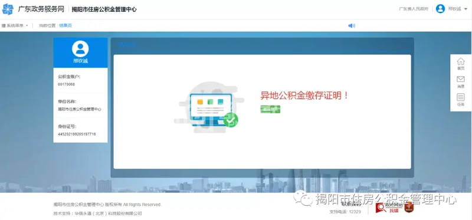Open 任务 via the list icon

tap(461, 100)
